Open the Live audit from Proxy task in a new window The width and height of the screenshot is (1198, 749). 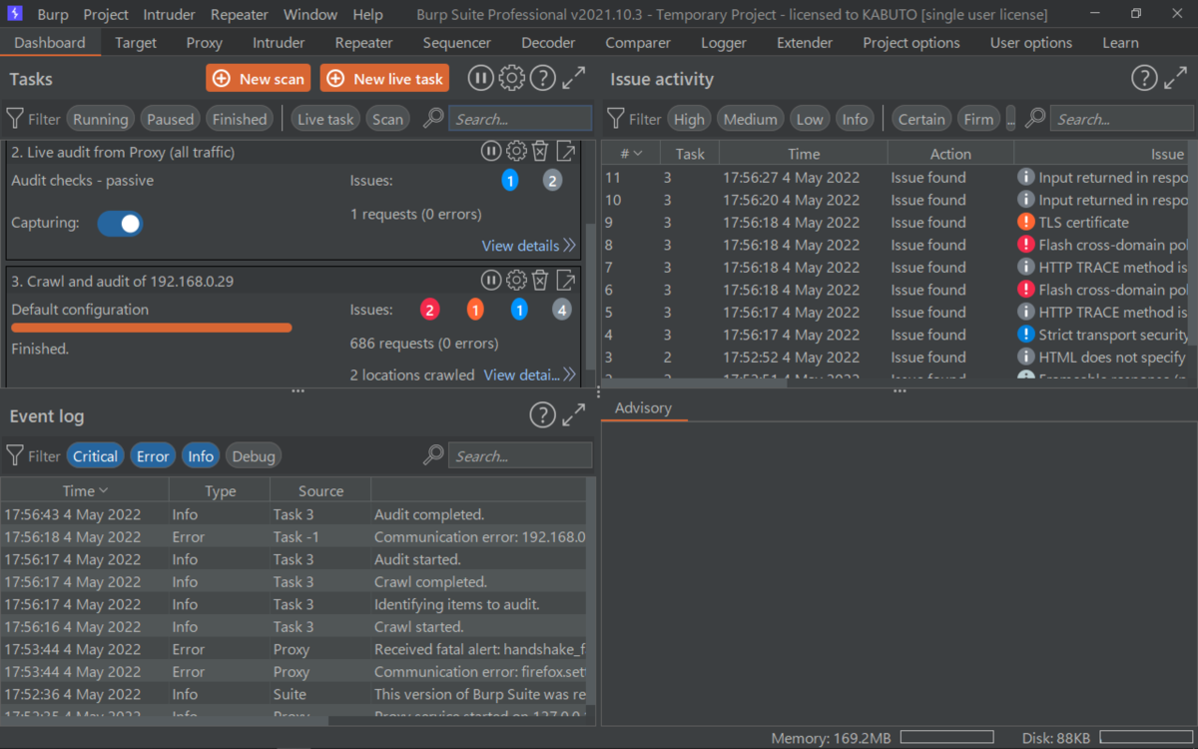coord(566,152)
